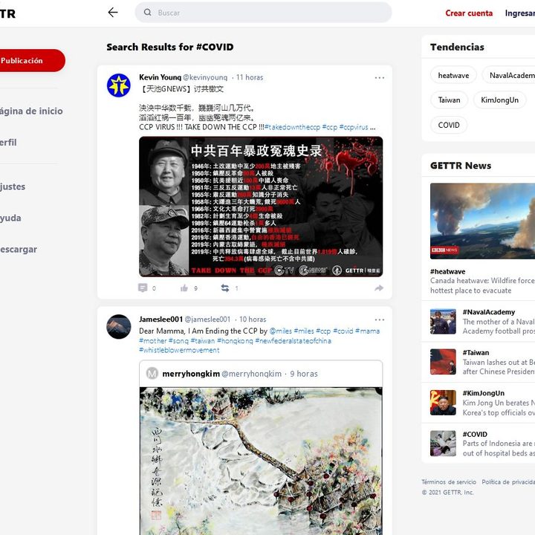Click the Crear cuenta link
The height and width of the screenshot is (535, 535).
[x=469, y=13]
